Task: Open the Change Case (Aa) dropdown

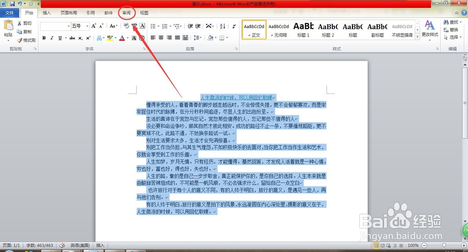Action: pos(113,26)
